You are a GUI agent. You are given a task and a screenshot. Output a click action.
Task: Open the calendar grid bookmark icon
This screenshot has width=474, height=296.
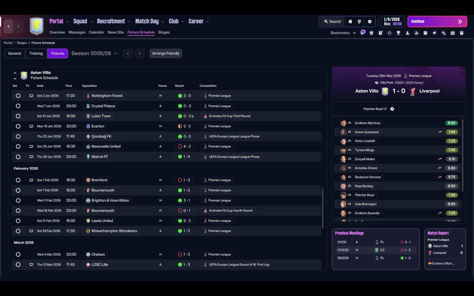(x=453, y=33)
